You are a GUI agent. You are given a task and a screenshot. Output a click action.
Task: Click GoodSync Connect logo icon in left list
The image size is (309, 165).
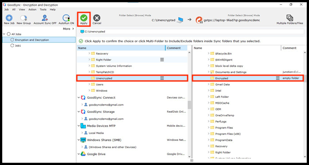pos(83,97)
